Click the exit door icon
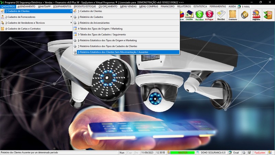The height and width of the screenshot is (155, 275). click(x=267, y=15)
